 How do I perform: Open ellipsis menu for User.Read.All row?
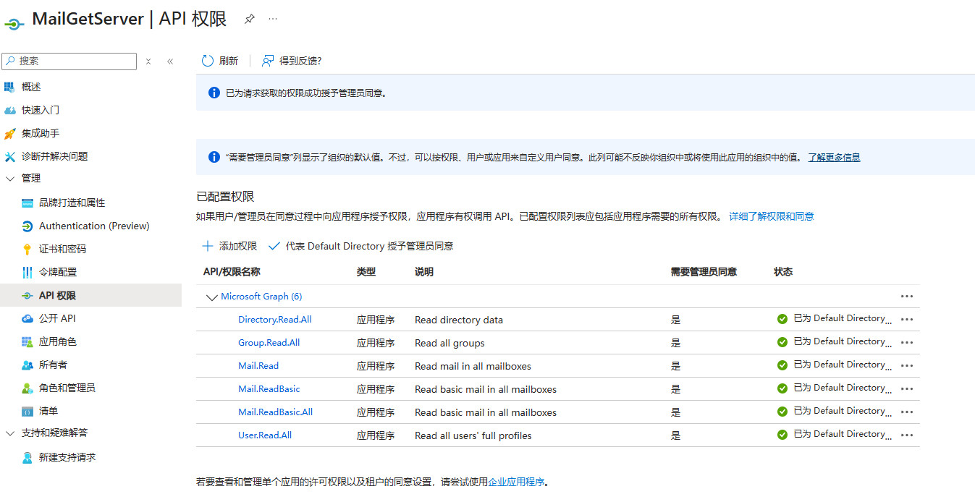coord(907,435)
